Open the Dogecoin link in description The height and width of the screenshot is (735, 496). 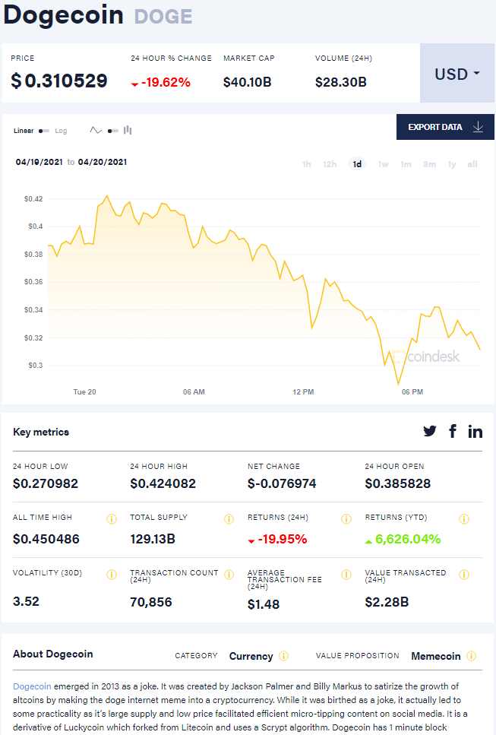pos(30,686)
